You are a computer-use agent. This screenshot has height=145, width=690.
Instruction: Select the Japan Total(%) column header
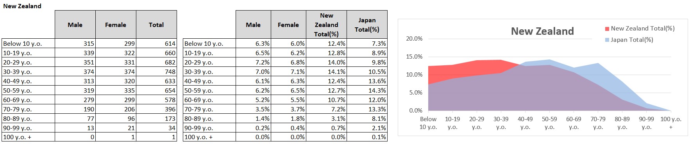(x=367, y=25)
